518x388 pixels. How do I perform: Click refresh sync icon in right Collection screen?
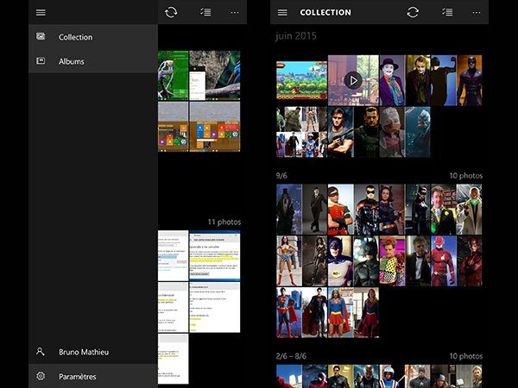[413, 13]
